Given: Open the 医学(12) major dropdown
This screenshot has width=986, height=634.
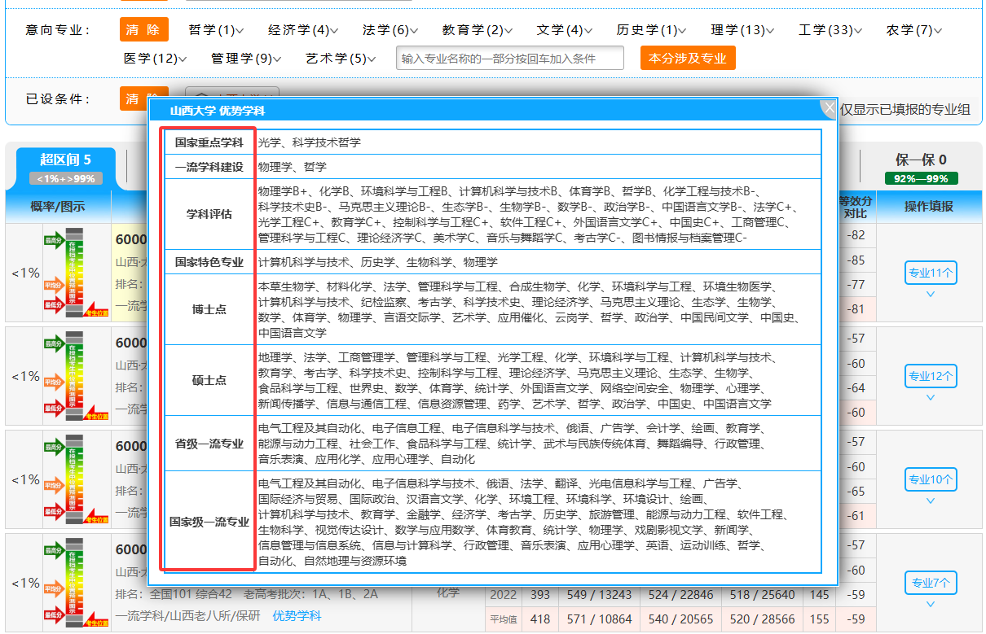Looking at the screenshot, I should pyautogui.click(x=155, y=59).
